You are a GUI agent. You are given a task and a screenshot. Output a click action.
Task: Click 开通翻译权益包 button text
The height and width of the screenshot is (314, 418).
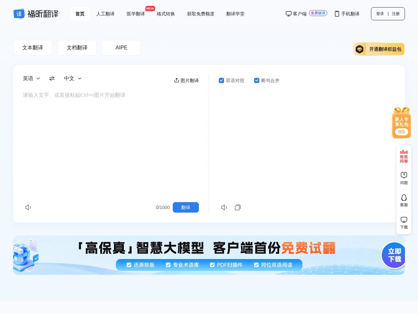pyautogui.click(x=385, y=49)
